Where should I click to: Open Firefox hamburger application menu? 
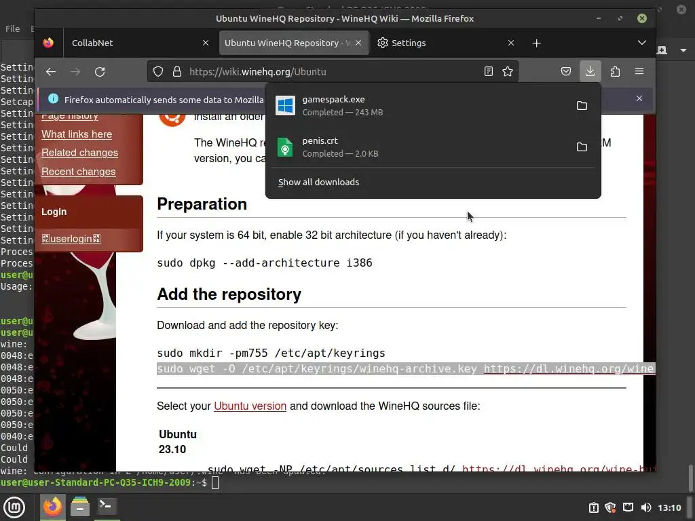(639, 71)
